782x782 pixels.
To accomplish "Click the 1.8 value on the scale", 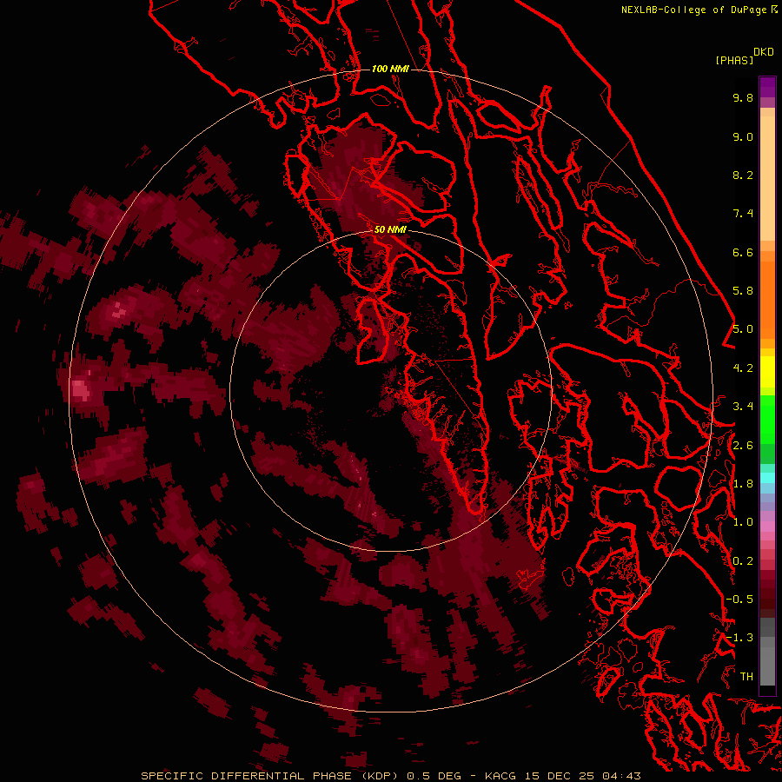I will pyautogui.click(x=743, y=484).
